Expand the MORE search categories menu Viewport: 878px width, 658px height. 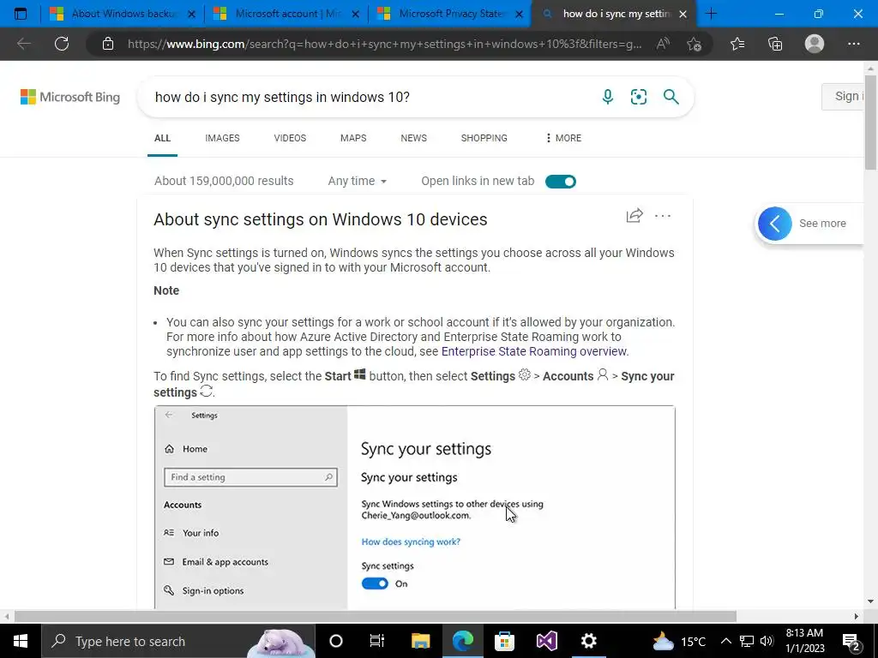[x=562, y=138]
